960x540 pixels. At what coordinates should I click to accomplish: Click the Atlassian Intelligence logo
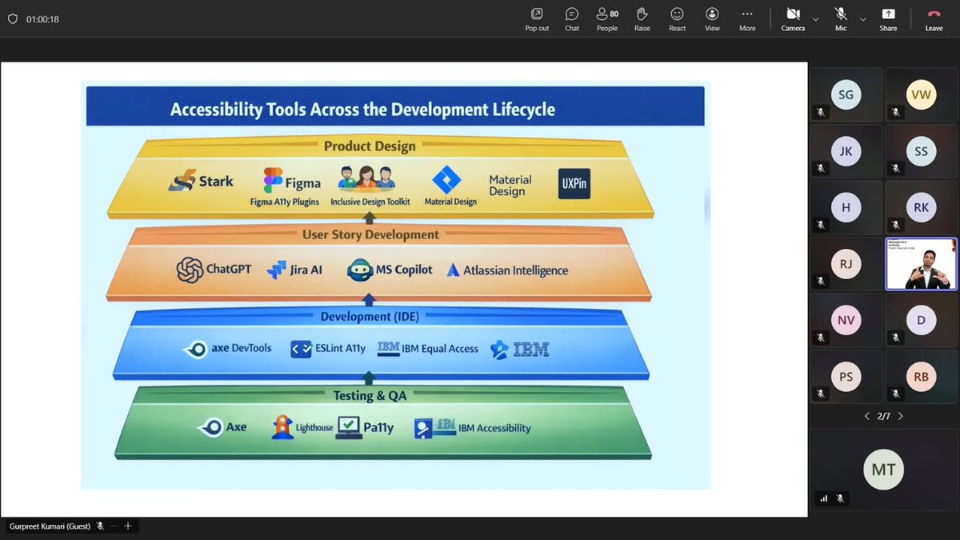coord(506,270)
